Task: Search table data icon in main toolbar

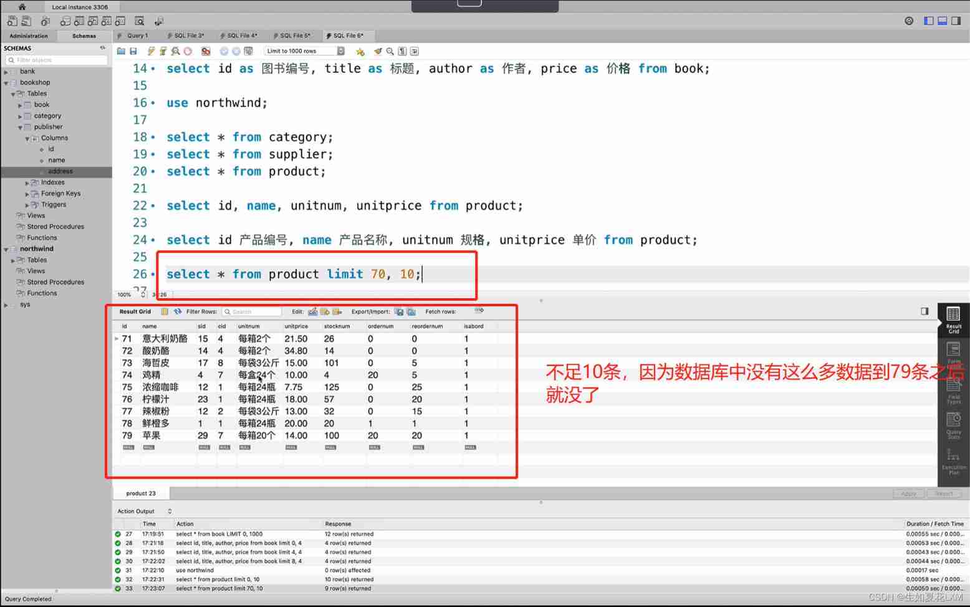Action: [140, 21]
